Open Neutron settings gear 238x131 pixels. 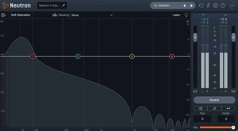[x=215, y=6]
